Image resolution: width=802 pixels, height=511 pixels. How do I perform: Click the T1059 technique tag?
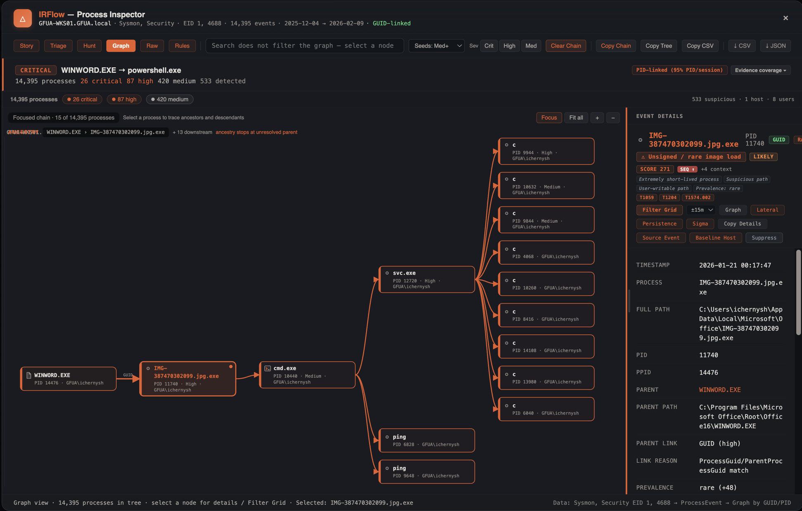pyautogui.click(x=646, y=198)
